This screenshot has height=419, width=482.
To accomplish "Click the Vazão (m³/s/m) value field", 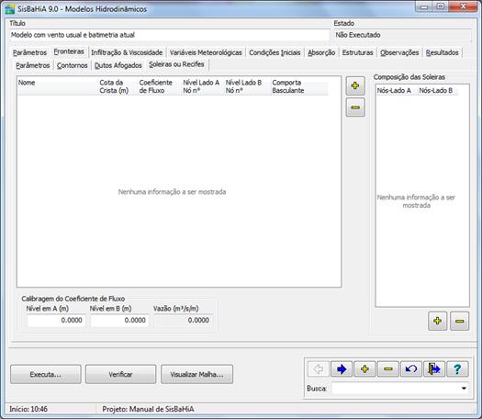I will pos(183,321).
